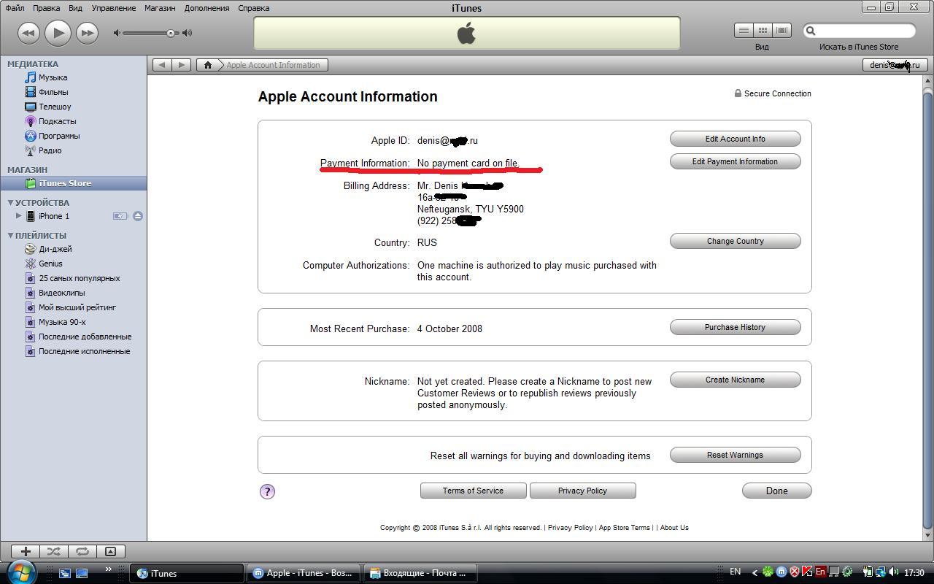Adjust the volume slider knob
This screenshot has height=584, width=934.
point(171,33)
